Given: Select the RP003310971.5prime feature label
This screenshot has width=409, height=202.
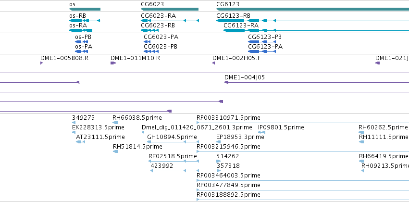Looking at the screenshot, I should point(228,118).
